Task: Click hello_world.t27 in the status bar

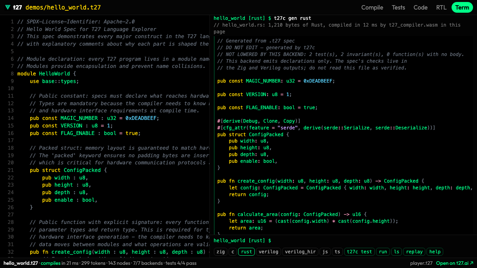Action: point(21,263)
